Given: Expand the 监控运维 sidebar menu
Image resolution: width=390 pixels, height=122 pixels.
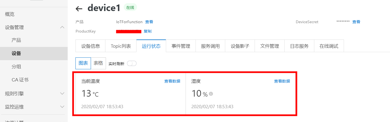Looking at the screenshot, I should 62,107.
